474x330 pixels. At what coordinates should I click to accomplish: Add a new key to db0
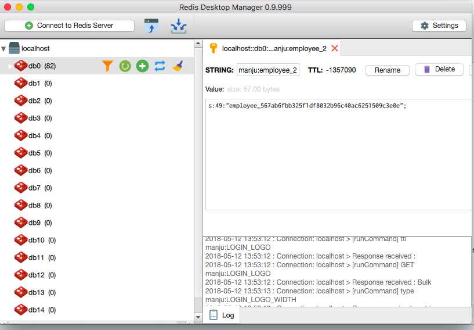[x=142, y=66]
